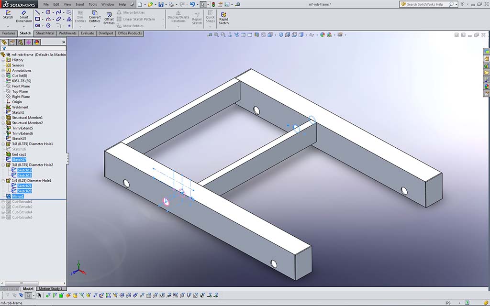490x306 pixels.
Task: Select the Line sketch tool
Action: point(37,12)
